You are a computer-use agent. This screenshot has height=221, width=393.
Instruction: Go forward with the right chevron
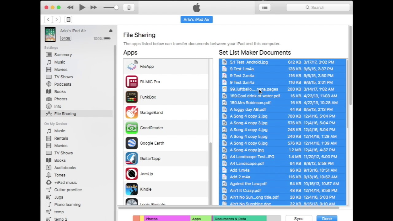point(56,19)
